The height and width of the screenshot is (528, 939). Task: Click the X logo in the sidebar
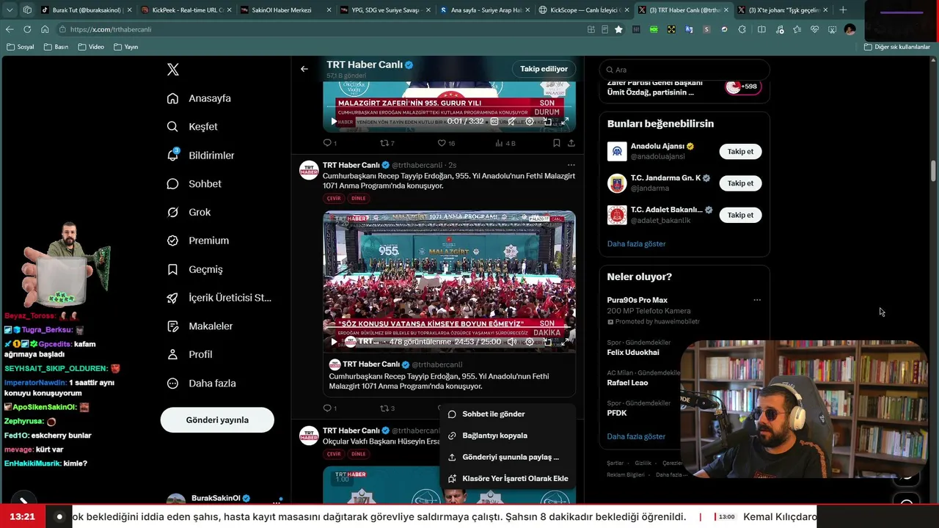point(172,70)
